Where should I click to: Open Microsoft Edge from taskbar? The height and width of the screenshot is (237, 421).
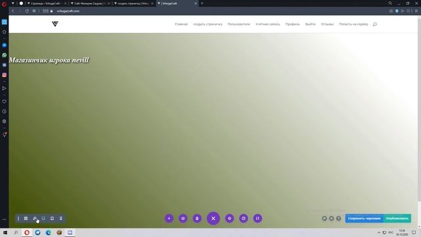click(x=48, y=232)
